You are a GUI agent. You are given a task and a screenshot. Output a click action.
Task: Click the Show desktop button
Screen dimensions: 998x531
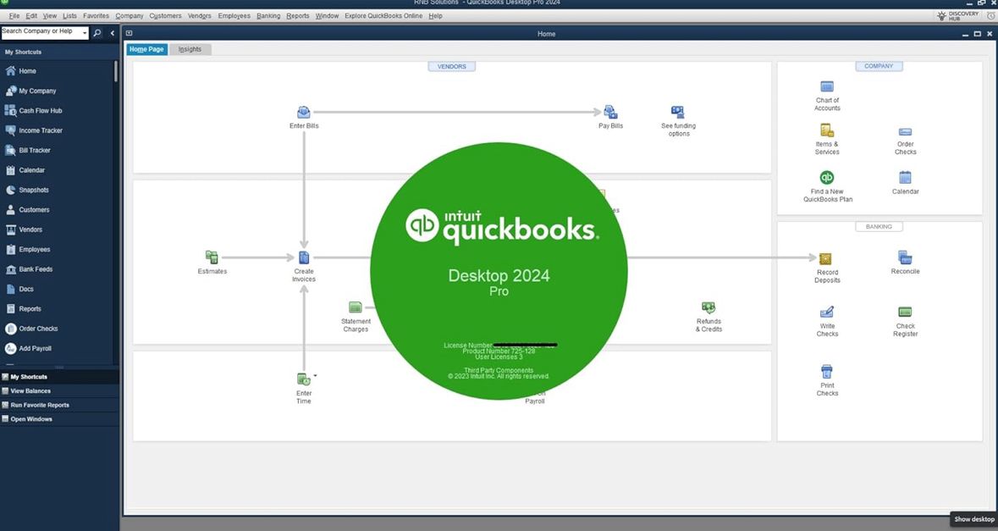pyautogui.click(x=973, y=519)
